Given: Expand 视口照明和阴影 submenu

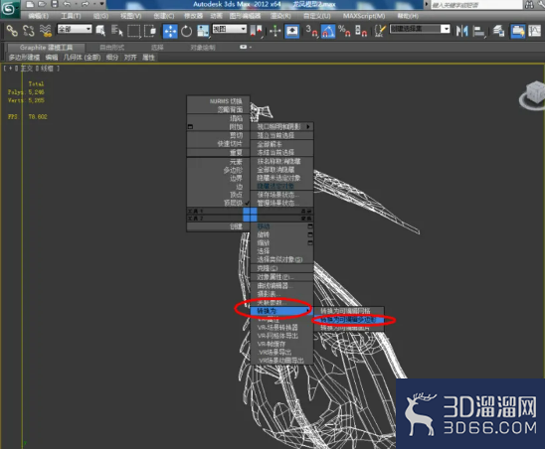Looking at the screenshot, I should click(x=281, y=127).
